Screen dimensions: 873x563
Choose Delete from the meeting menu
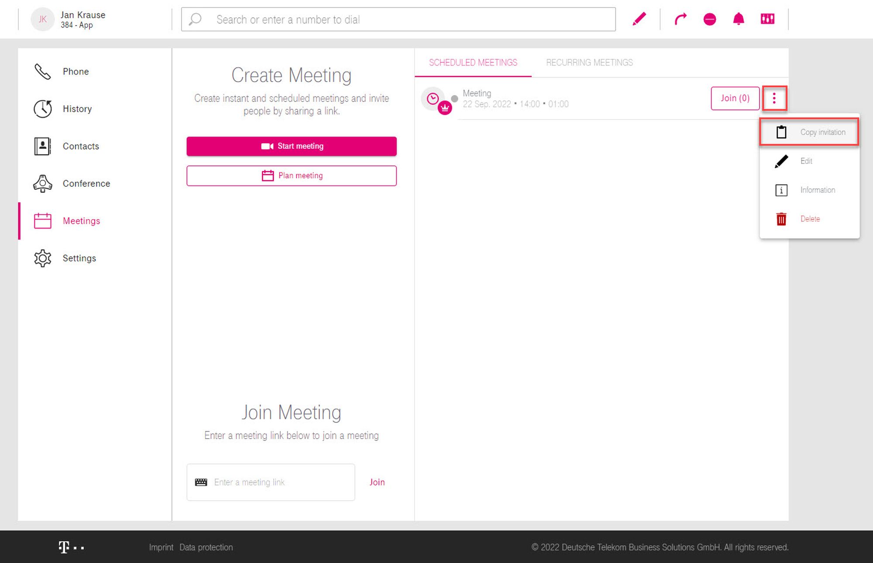[809, 219]
